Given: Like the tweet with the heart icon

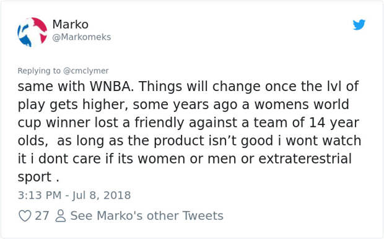Looking at the screenshot, I should point(25,215).
